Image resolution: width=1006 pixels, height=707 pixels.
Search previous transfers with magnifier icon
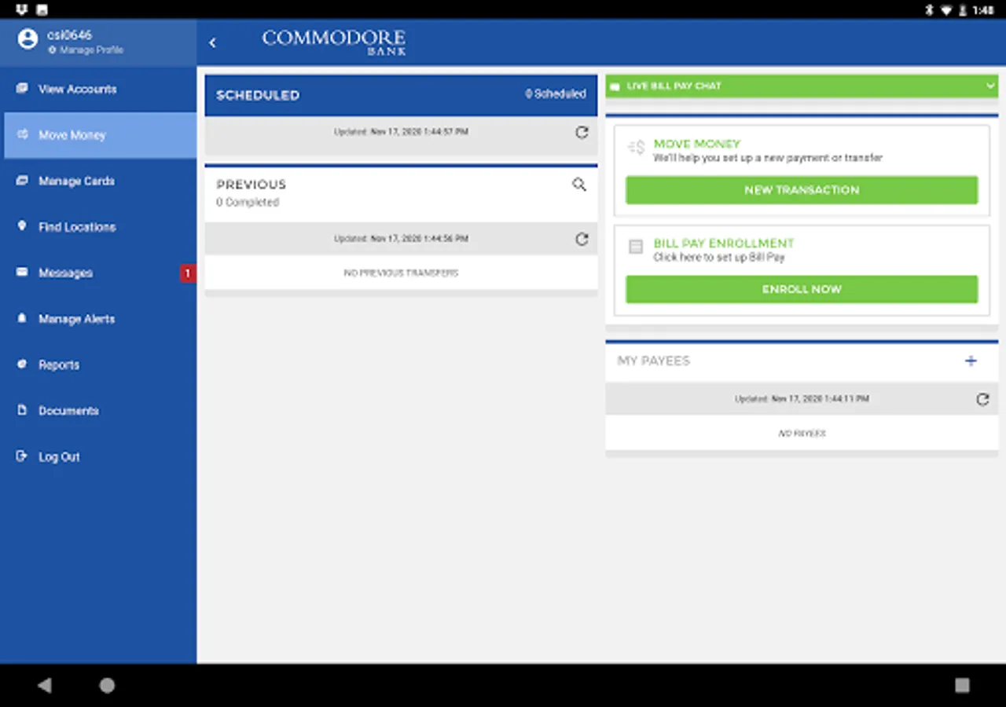(579, 185)
